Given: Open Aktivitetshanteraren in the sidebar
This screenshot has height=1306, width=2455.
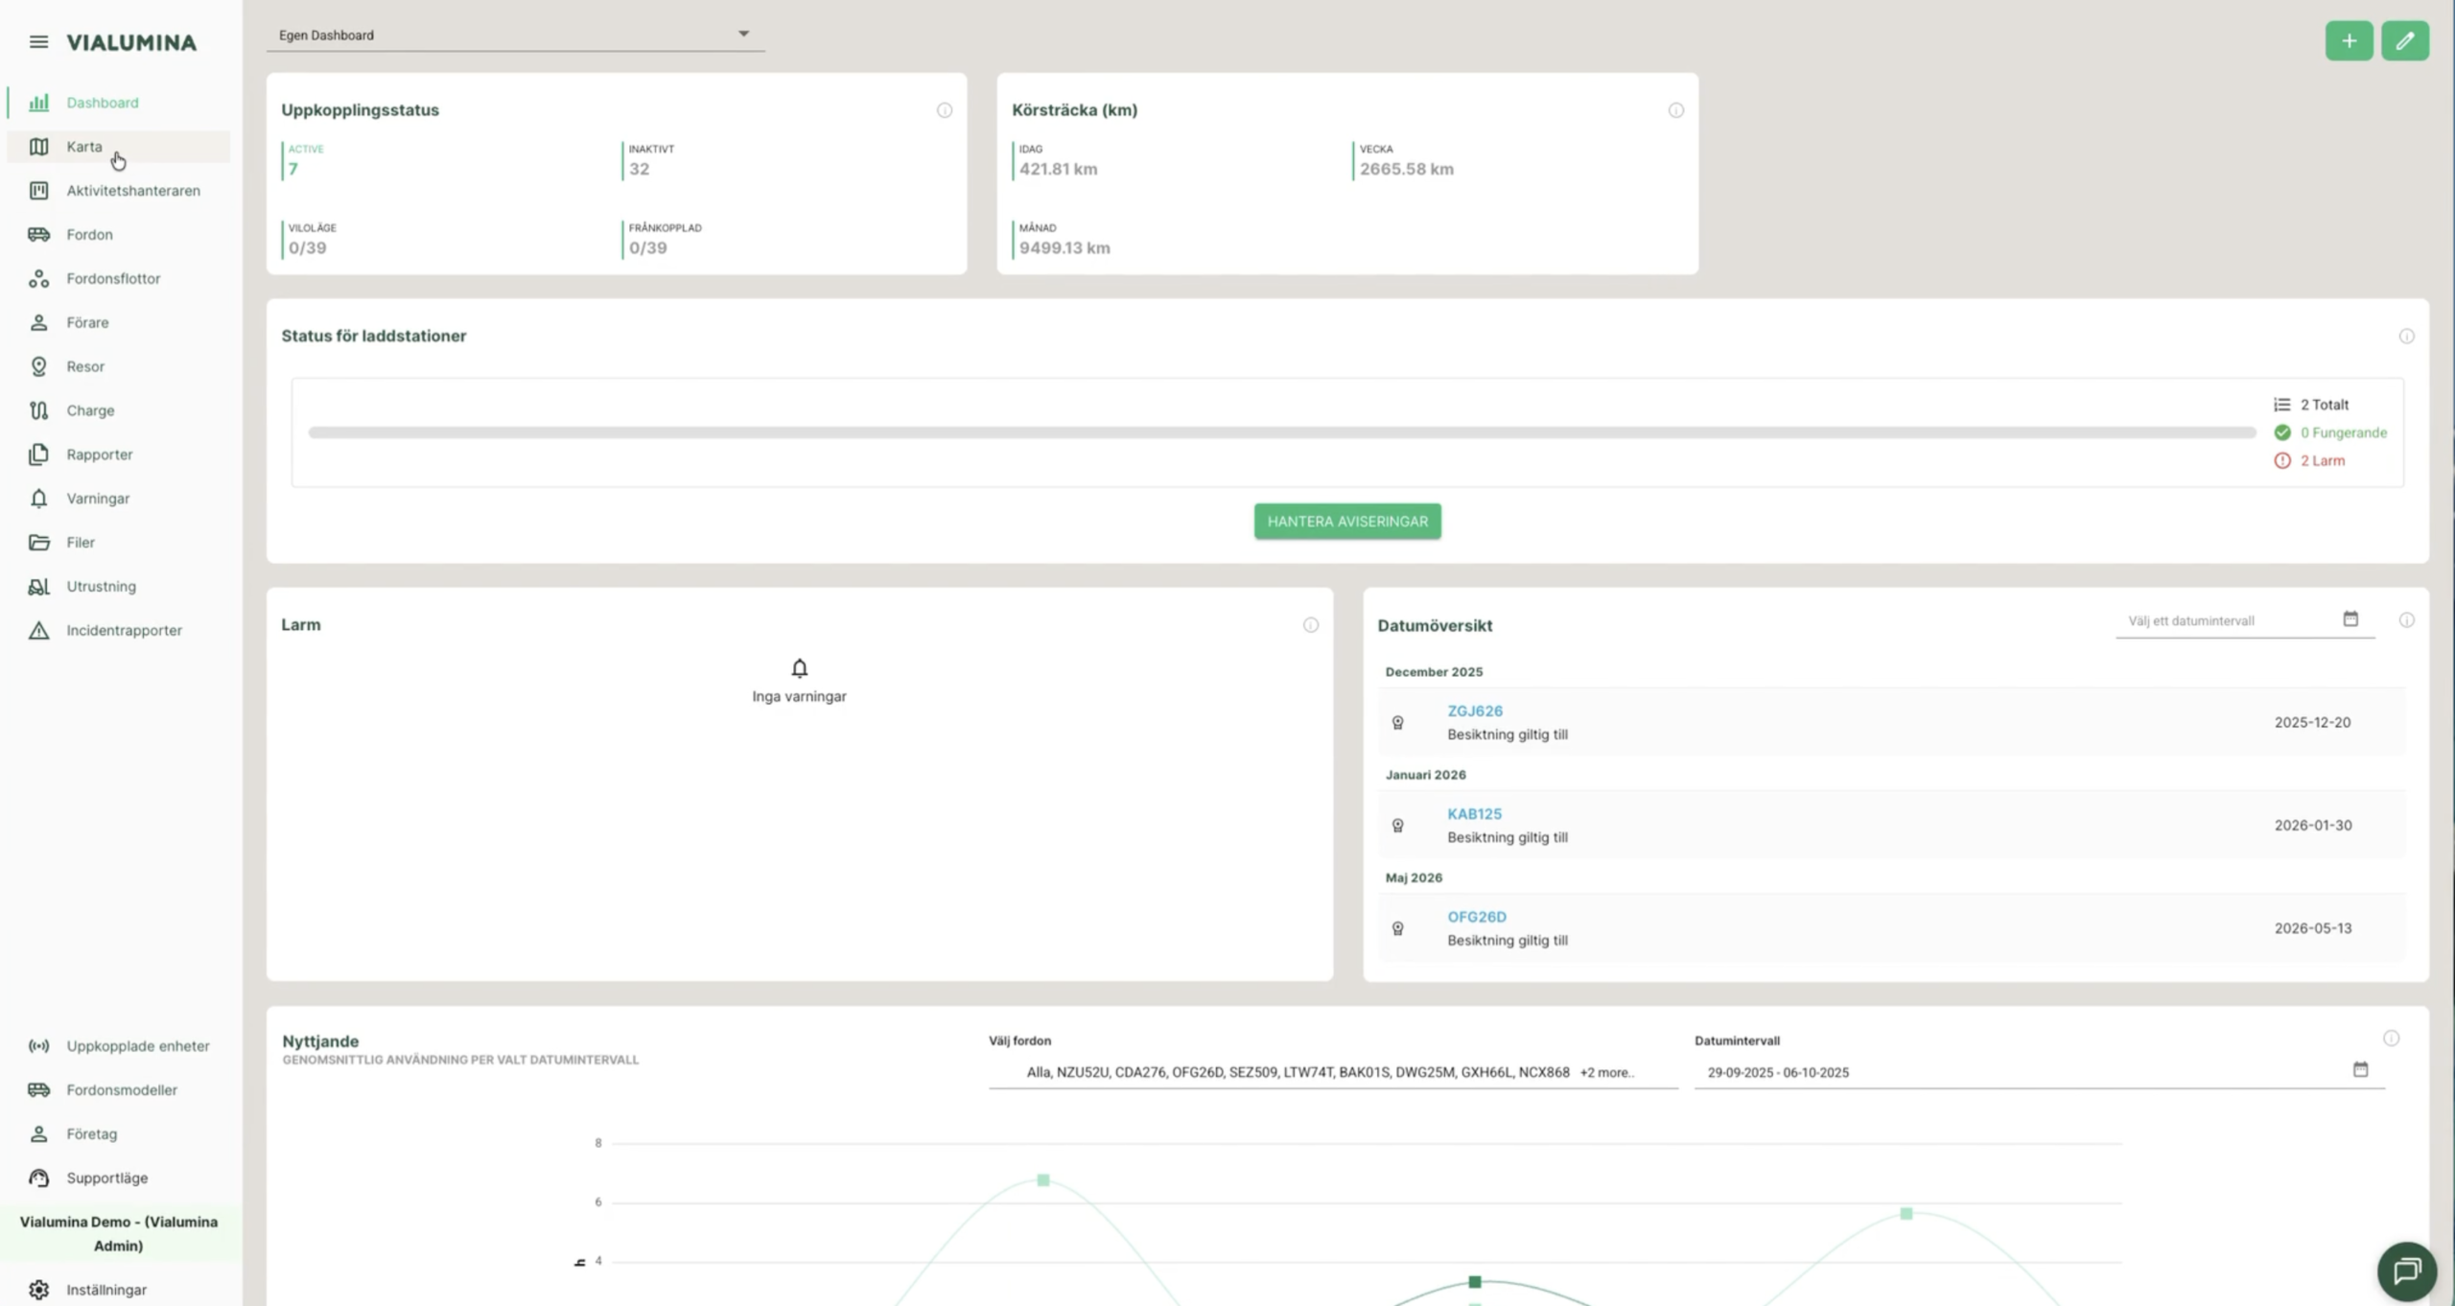Looking at the screenshot, I should pos(118,191).
